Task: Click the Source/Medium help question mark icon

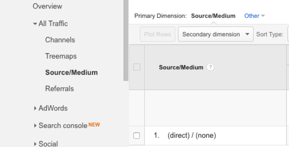Action: 210,67
